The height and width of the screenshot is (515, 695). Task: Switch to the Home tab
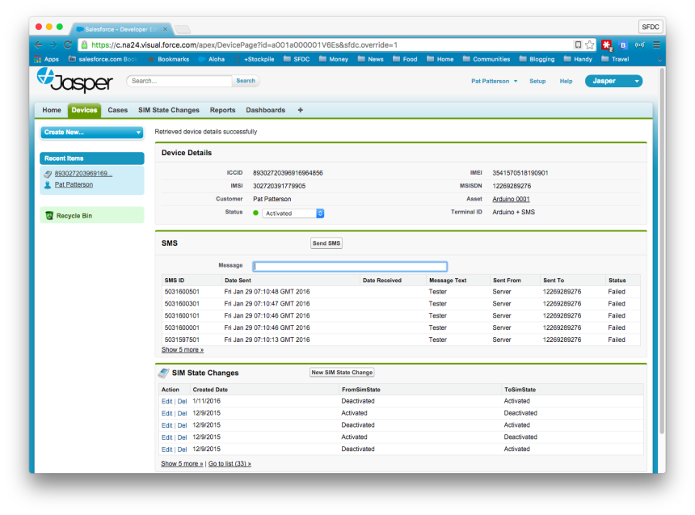click(x=52, y=110)
